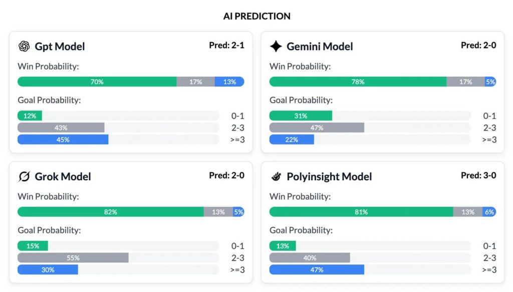This screenshot has height=292, width=513.
Task: Select the 47% >=3 bar on Polyinsight Model
Action: coord(317,269)
